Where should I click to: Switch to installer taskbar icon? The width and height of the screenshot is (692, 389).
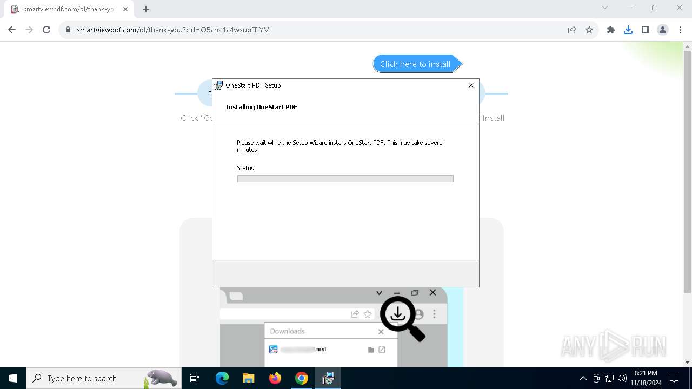click(328, 378)
